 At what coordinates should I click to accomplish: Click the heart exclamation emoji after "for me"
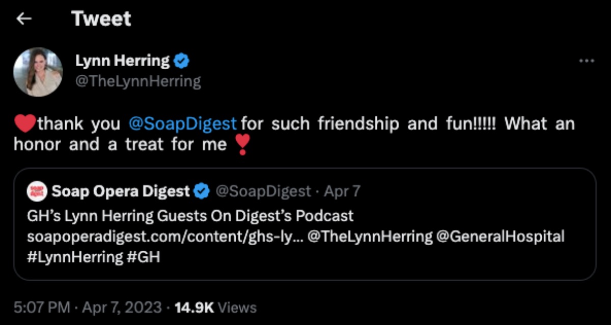(x=242, y=145)
